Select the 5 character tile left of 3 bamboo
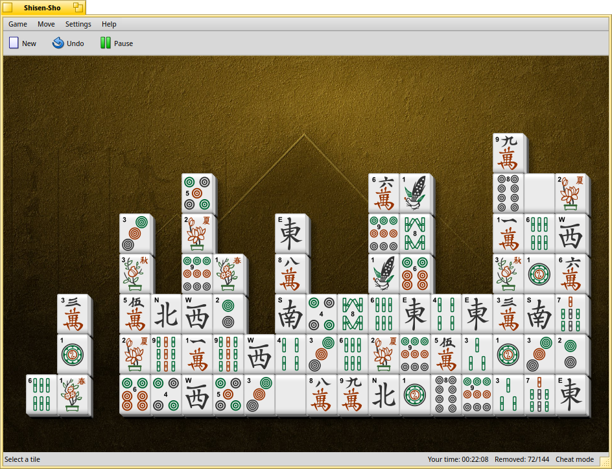 [x=446, y=354]
